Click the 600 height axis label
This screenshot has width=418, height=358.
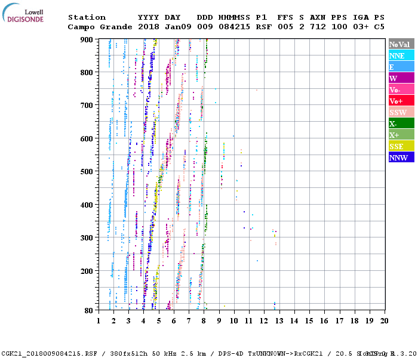[x=87, y=139]
